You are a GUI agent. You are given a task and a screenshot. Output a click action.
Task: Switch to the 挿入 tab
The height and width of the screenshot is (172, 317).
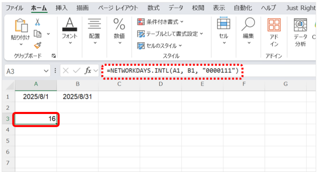point(62,8)
